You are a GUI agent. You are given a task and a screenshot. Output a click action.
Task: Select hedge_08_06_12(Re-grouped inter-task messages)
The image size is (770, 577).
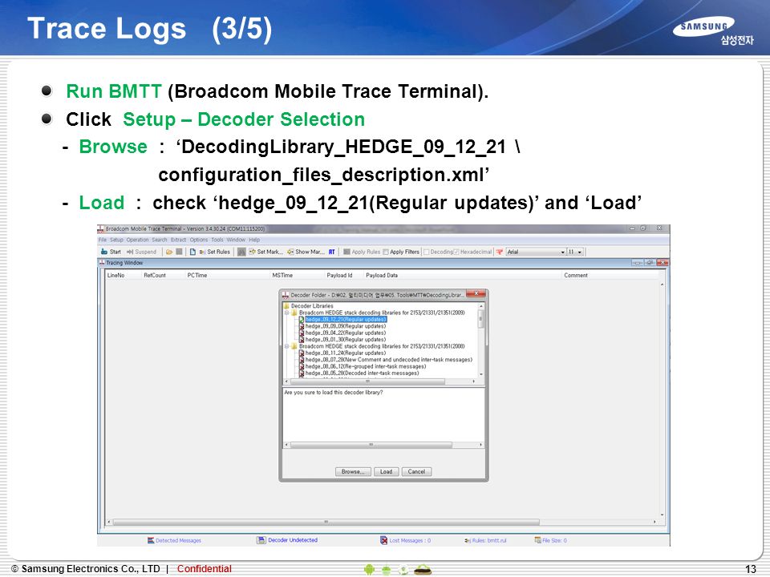pyautogui.click(x=366, y=366)
